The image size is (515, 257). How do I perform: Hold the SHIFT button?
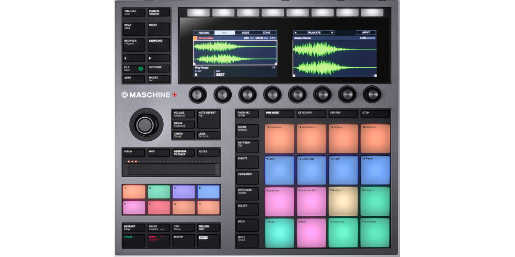pos(209,241)
